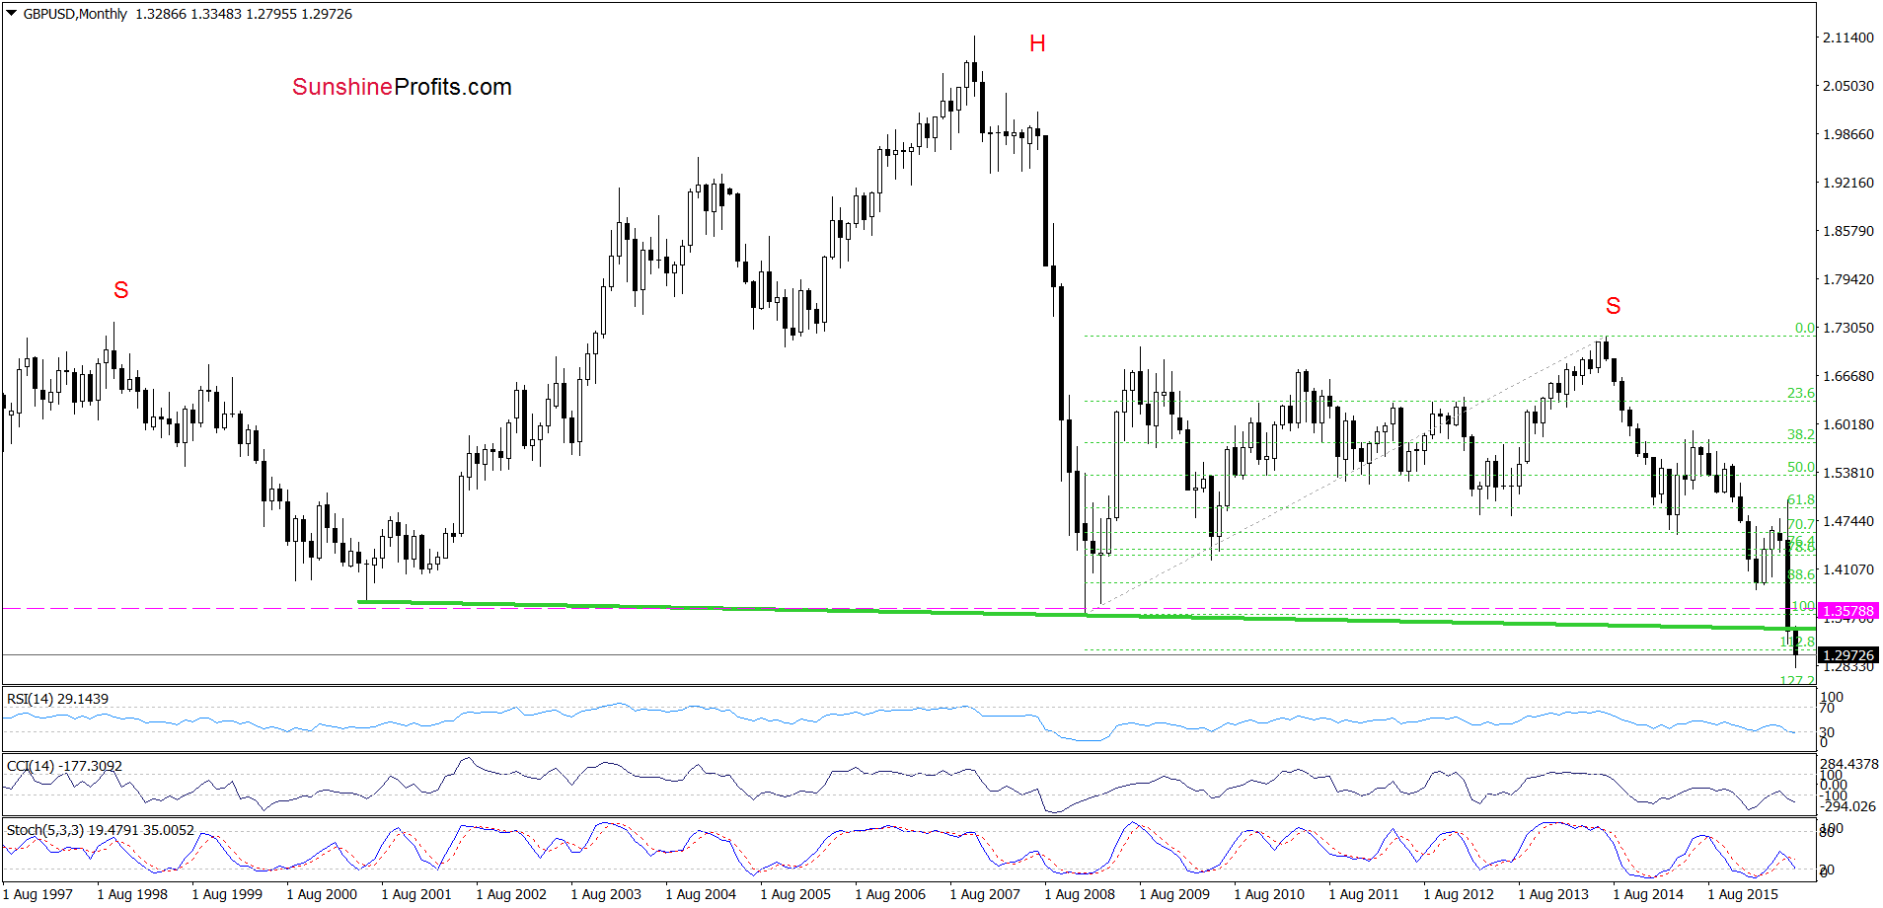Click the 1.66680 price axis value

[1848, 376]
